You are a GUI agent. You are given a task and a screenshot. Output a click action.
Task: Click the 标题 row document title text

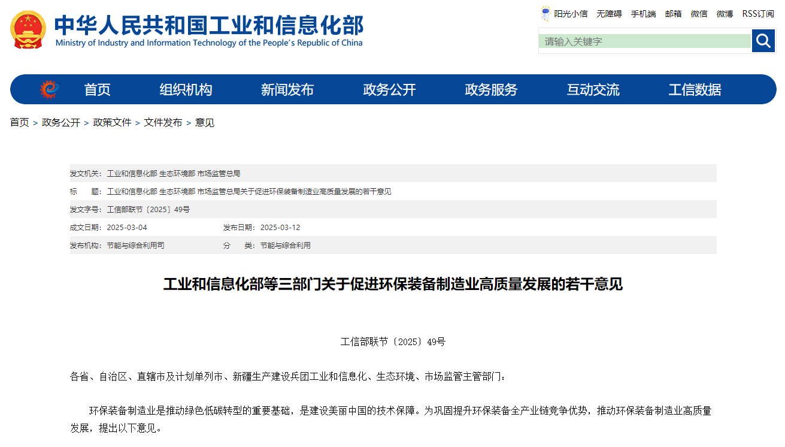coord(249,192)
